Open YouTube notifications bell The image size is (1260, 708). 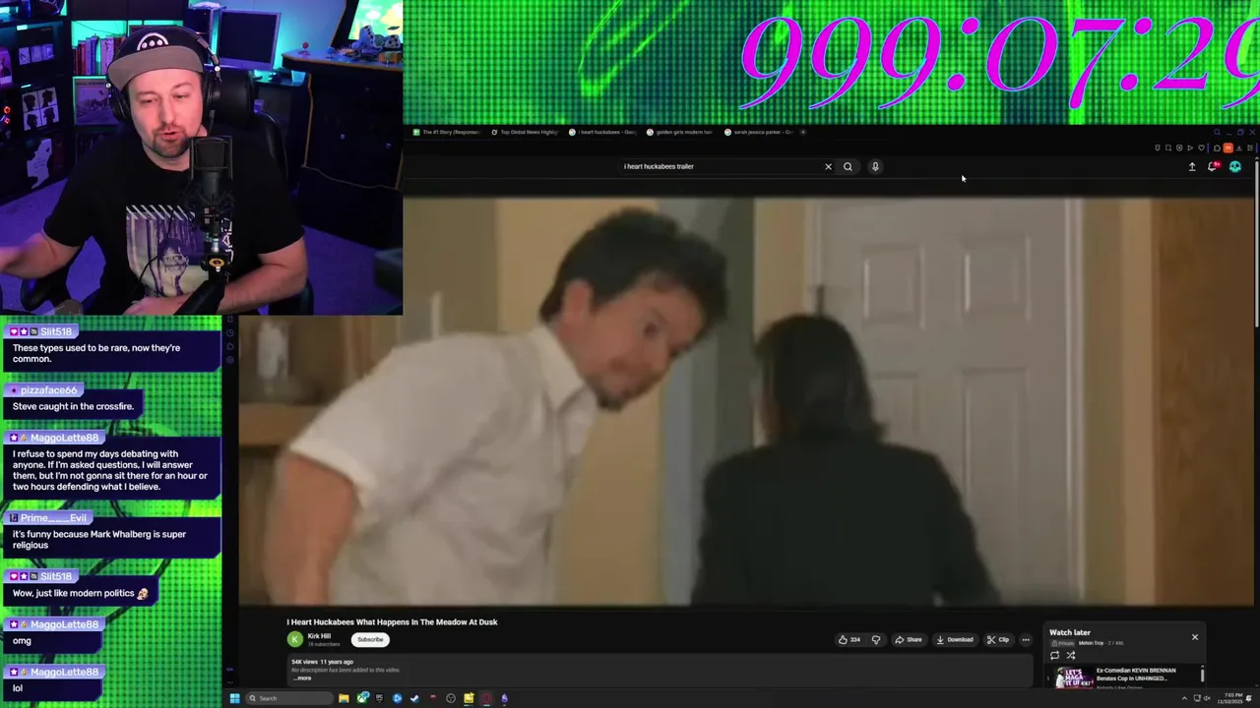[1213, 166]
